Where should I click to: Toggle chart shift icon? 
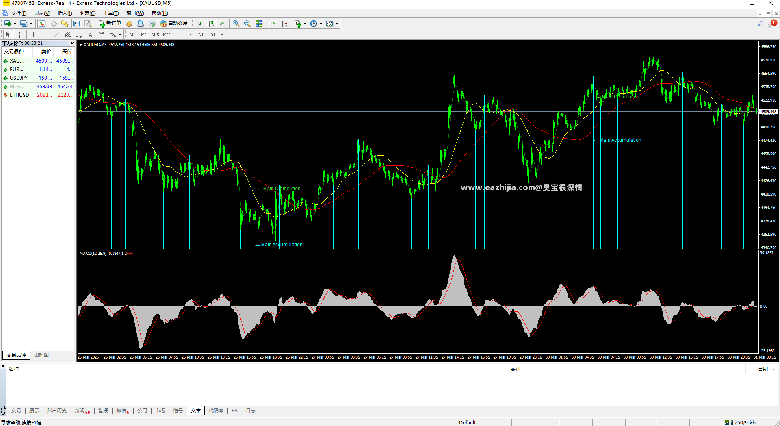[284, 24]
